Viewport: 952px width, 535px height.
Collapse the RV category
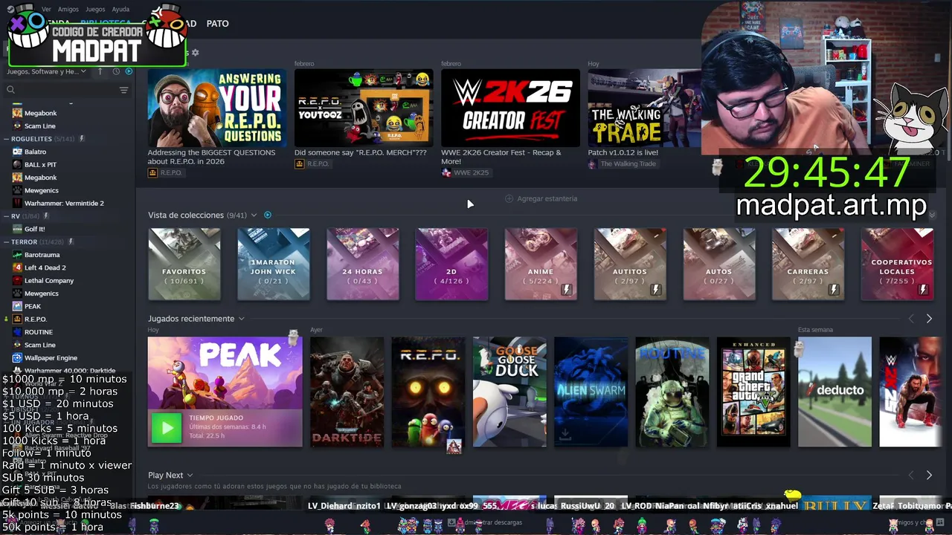[6, 216]
